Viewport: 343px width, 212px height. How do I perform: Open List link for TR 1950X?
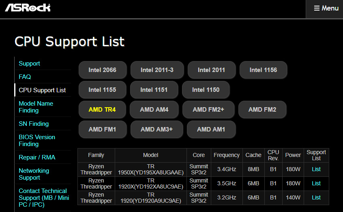(x=316, y=169)
